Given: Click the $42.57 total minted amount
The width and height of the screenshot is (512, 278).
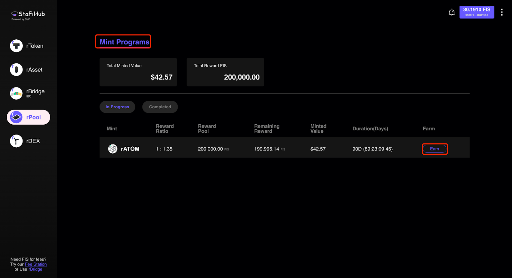Looking at the screenshot, I should point(162,77).
